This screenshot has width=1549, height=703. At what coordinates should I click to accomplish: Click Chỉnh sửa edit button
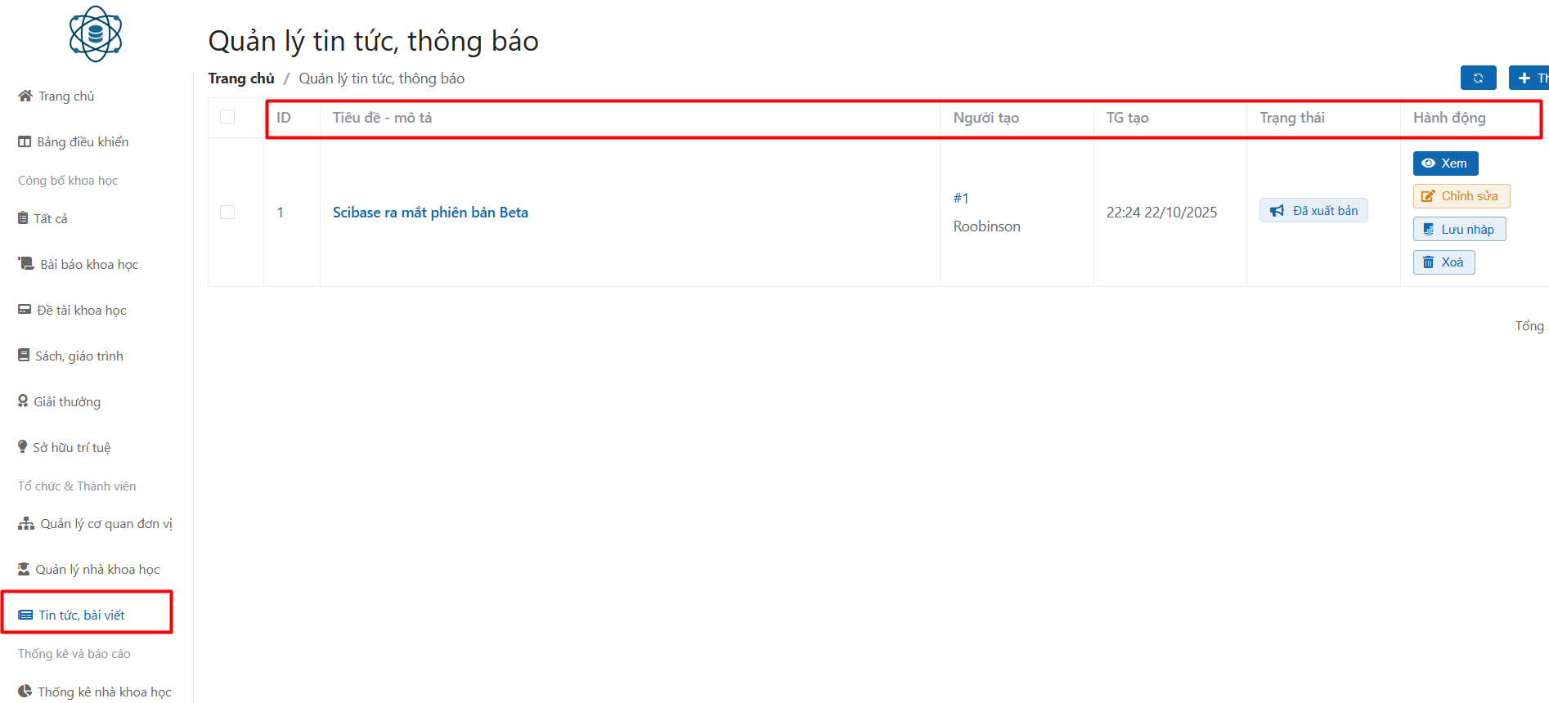1461,196
